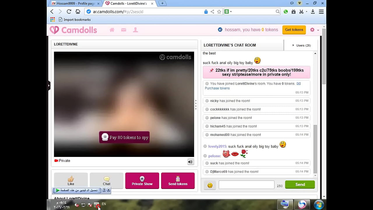Open the messages envelope icon
This screenshot has width=373, height=210.
click(x=124, y=30)
